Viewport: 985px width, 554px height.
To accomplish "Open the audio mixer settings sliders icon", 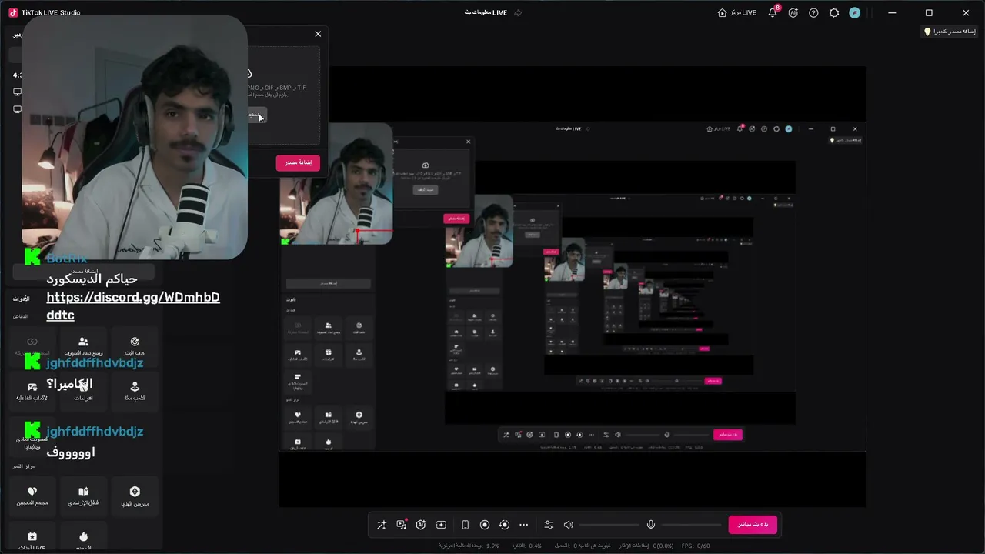I will pos(549,525).
